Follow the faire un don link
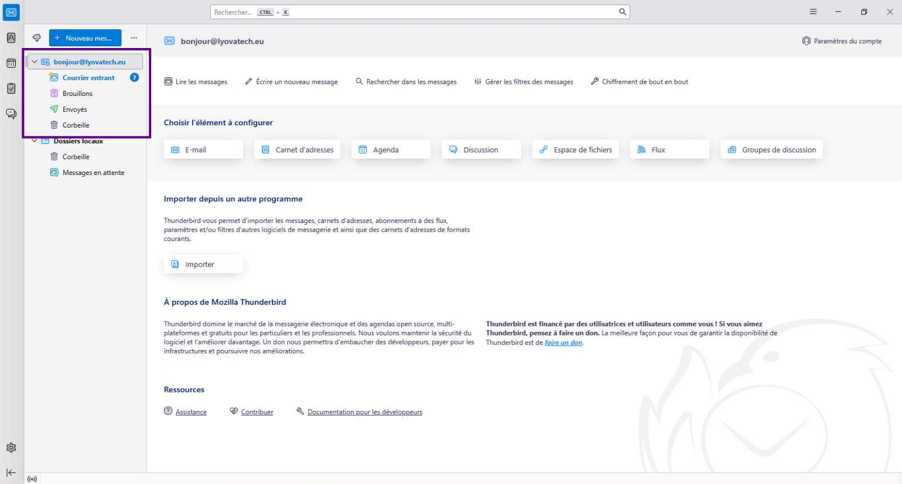The width and height of the screenshot is (902, 484). pyautogui.click(x=563, y=342)
